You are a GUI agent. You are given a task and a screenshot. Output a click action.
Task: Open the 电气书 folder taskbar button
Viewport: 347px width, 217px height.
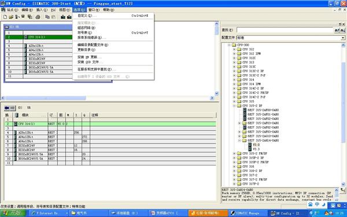click(x=88, y=213)
